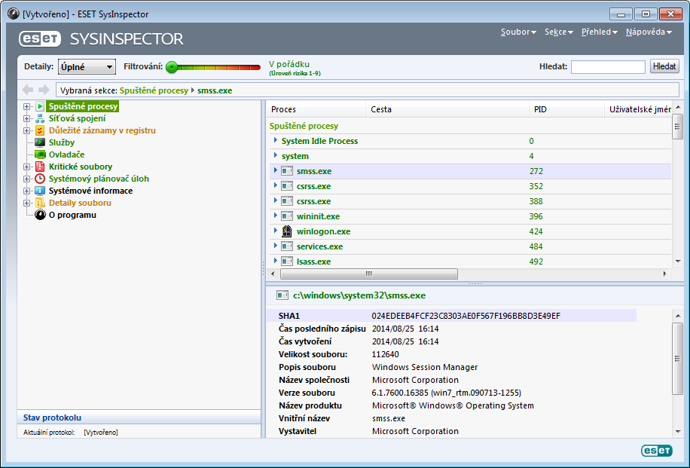This screenshot has height=468, width=690.
Task: Click the file icon beside c:\windows\system32\smss.exe
Action: pyautogui.click(x=282, y=295)
